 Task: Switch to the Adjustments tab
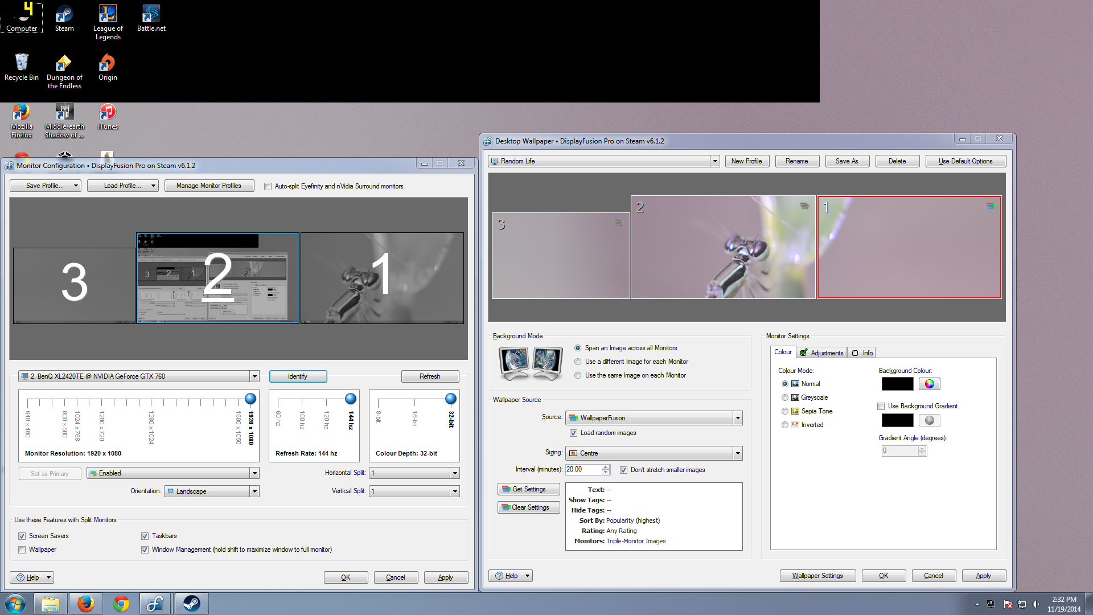pyautogui.click(x=821, y=353)
